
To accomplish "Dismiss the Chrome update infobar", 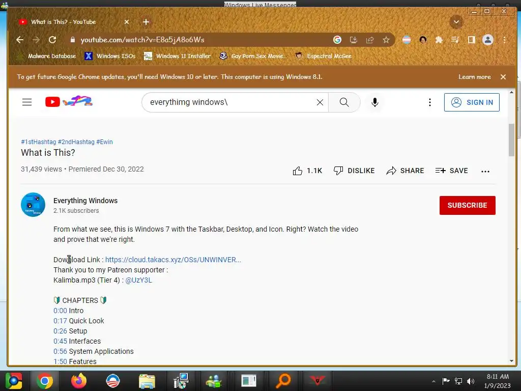I will (503, 77).
